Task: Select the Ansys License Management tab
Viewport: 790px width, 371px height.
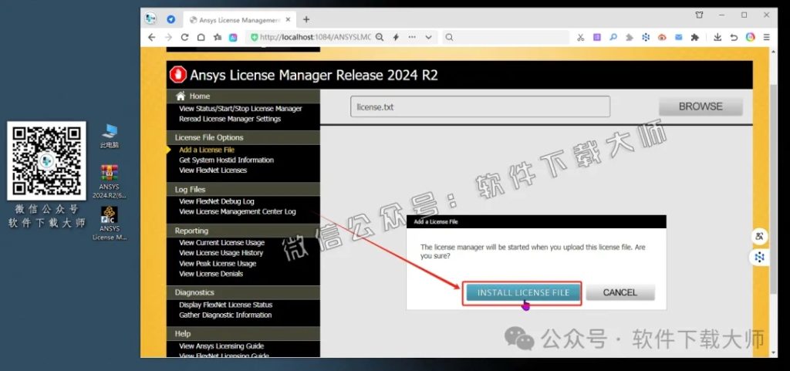Action: click(x=239, y=20)
